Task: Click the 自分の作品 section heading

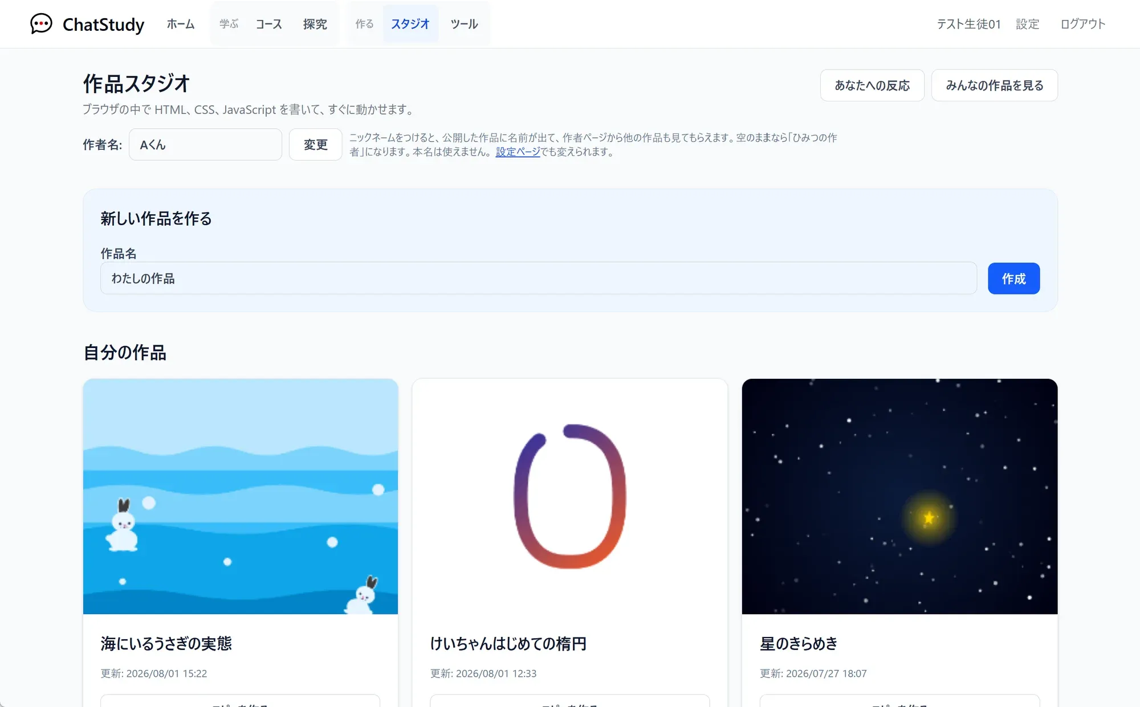Action: coord(125,353)
